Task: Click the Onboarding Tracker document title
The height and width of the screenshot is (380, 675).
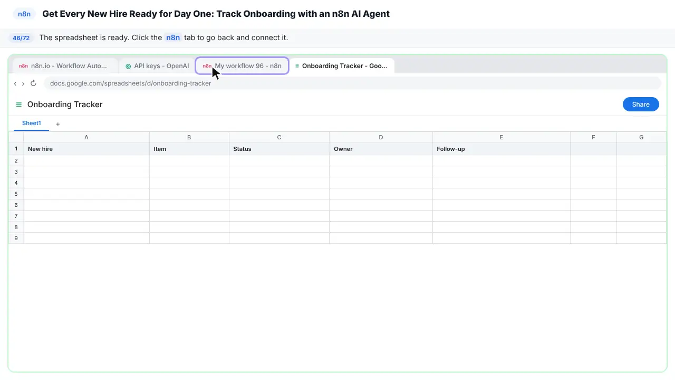Action: click(x=65, y=104)
